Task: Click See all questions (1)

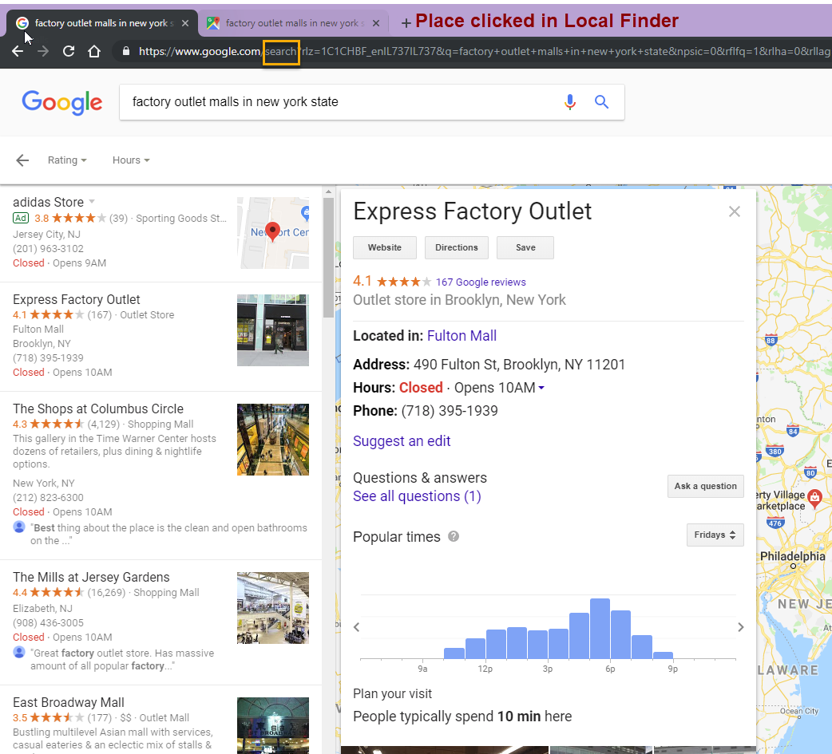Action: [x=417, y=496]
